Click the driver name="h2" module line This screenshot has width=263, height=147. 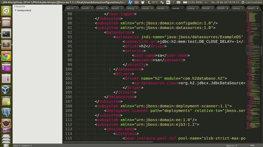pos(175,78)
